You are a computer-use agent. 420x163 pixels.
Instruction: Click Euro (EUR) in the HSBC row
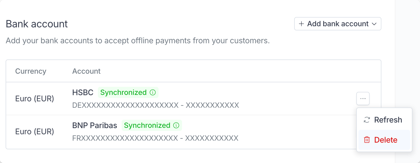(x=35, y=99)
